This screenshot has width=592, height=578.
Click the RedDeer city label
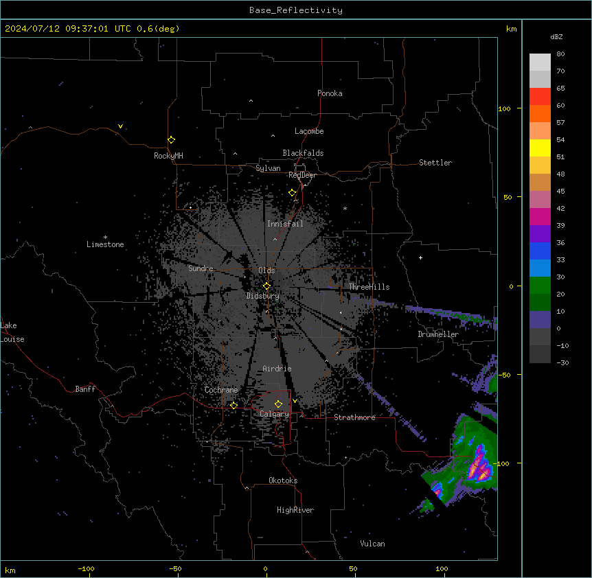302,175
